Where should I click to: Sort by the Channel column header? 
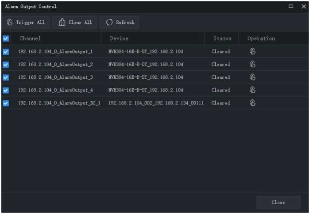[x=30, y=38]
